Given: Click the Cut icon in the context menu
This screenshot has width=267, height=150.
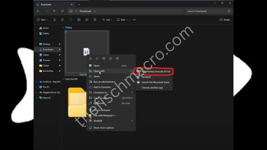Looking at the screenshot, I should point(90,59).
